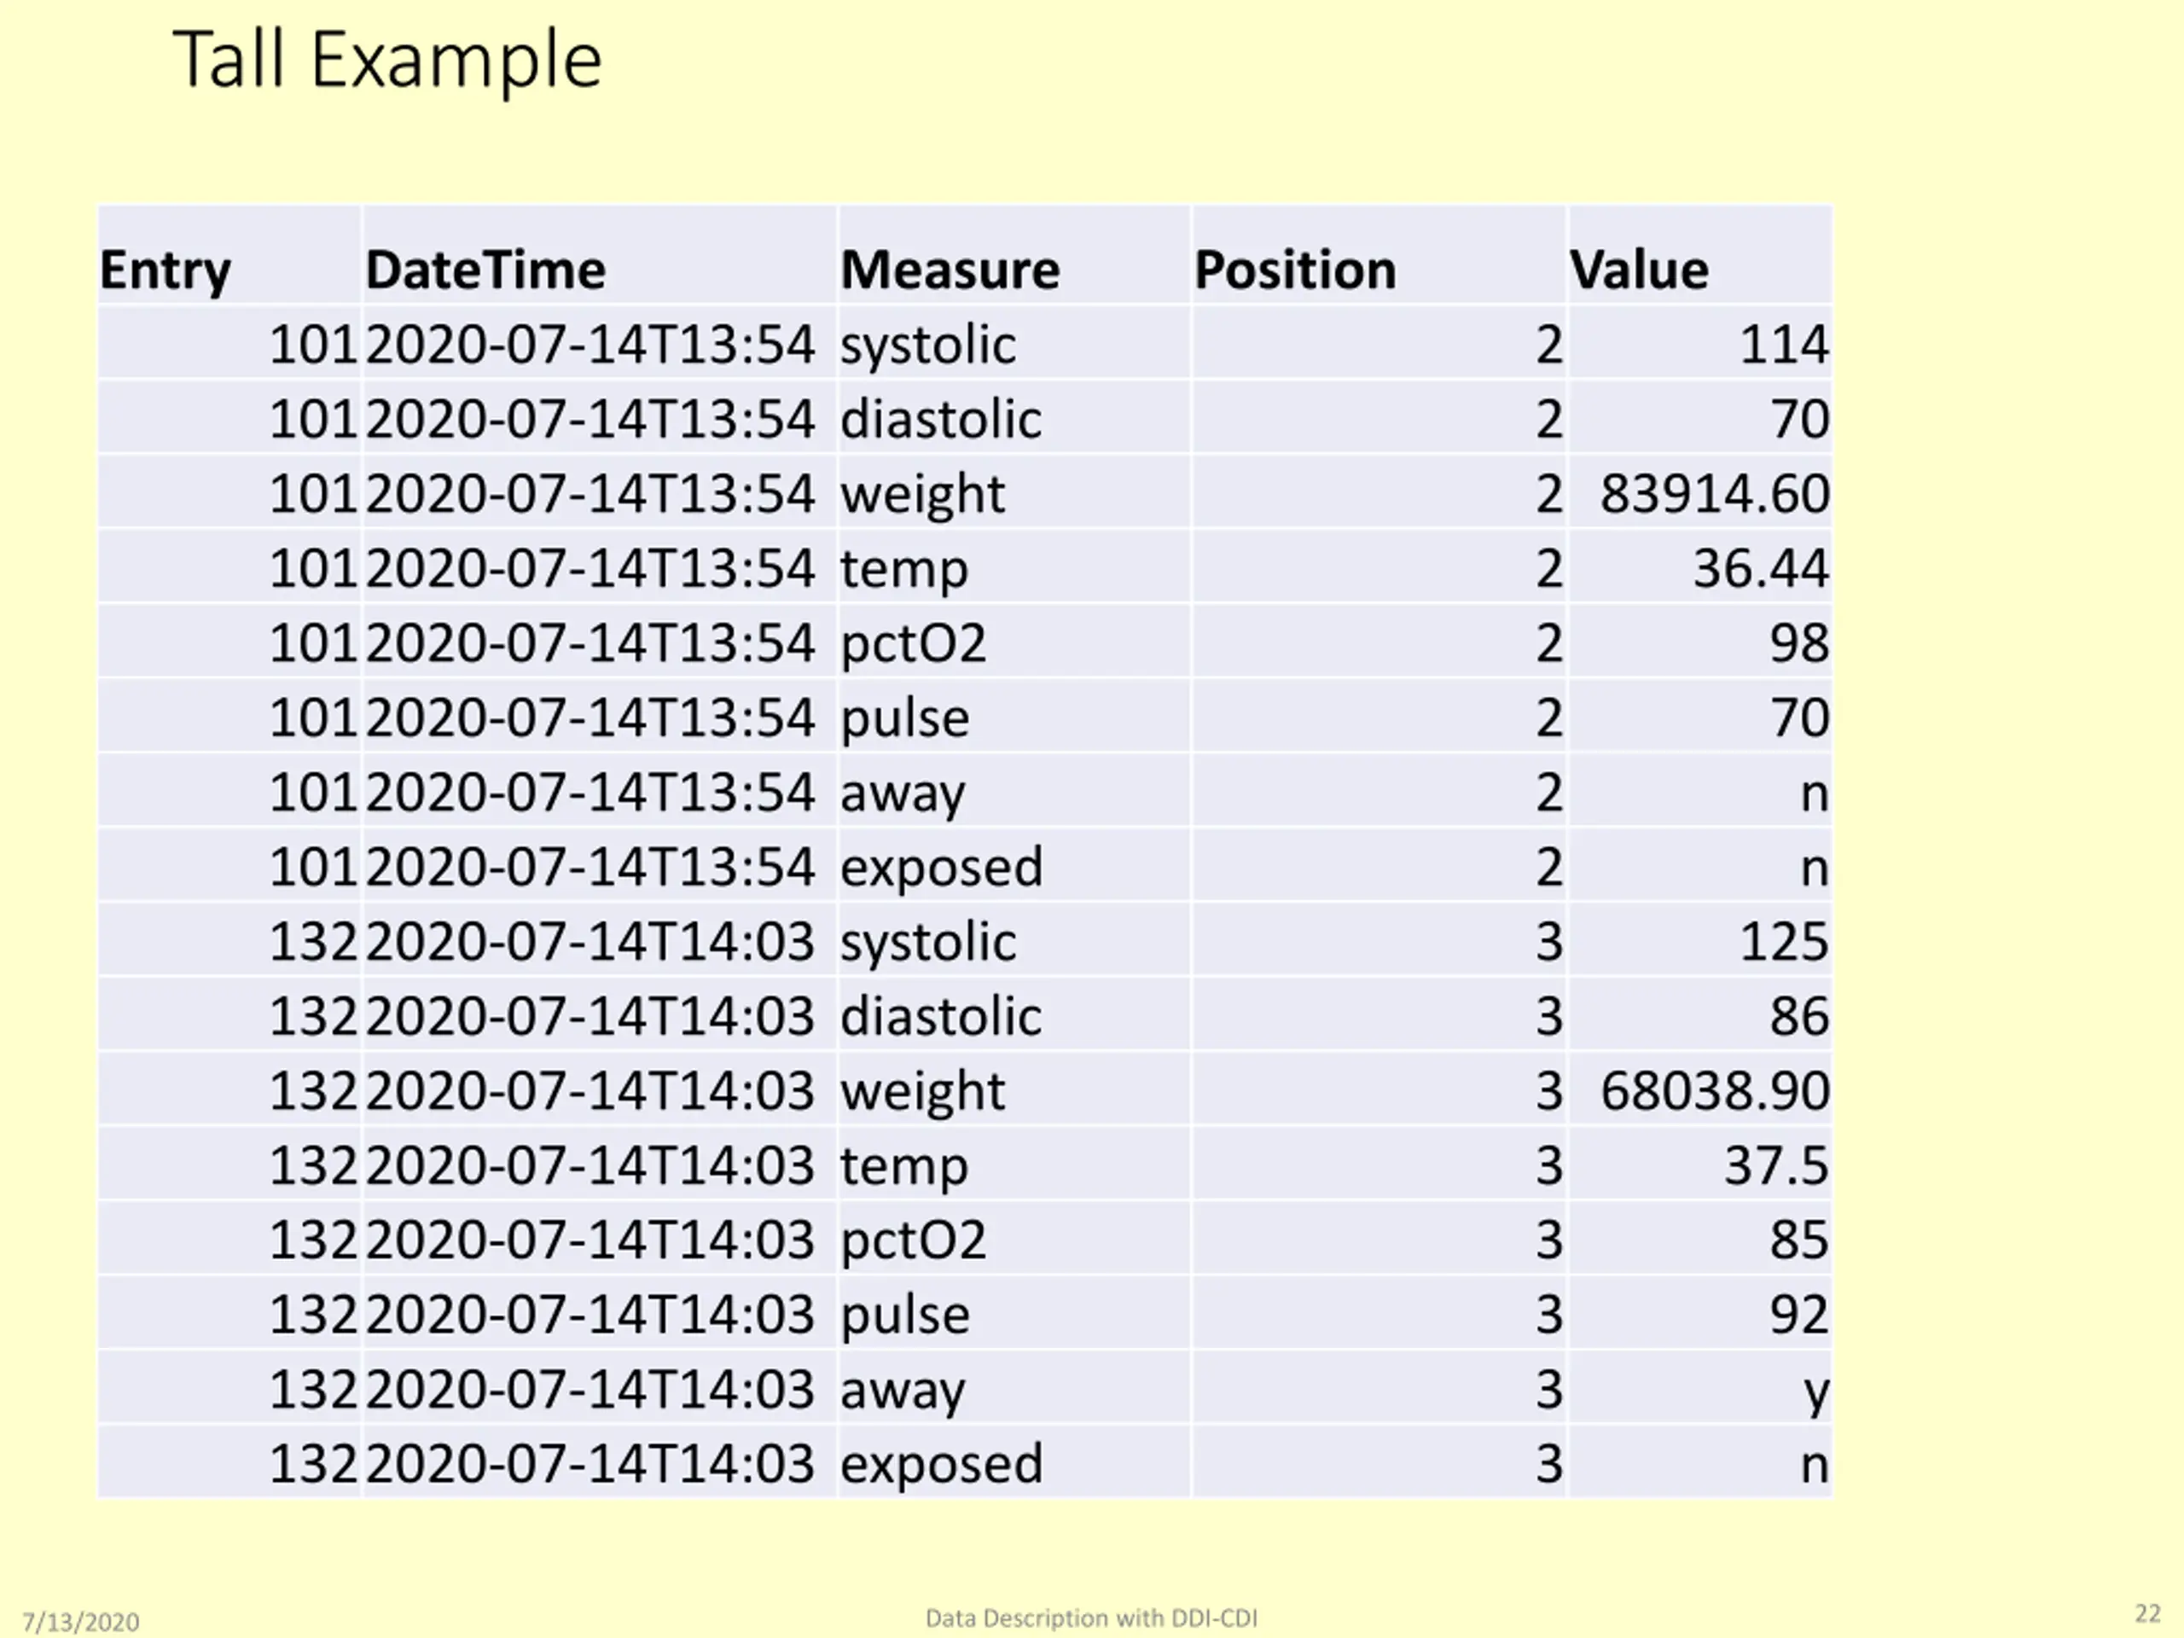Click the exposed measure cell for entry 132

(x=1014, y=1463)
